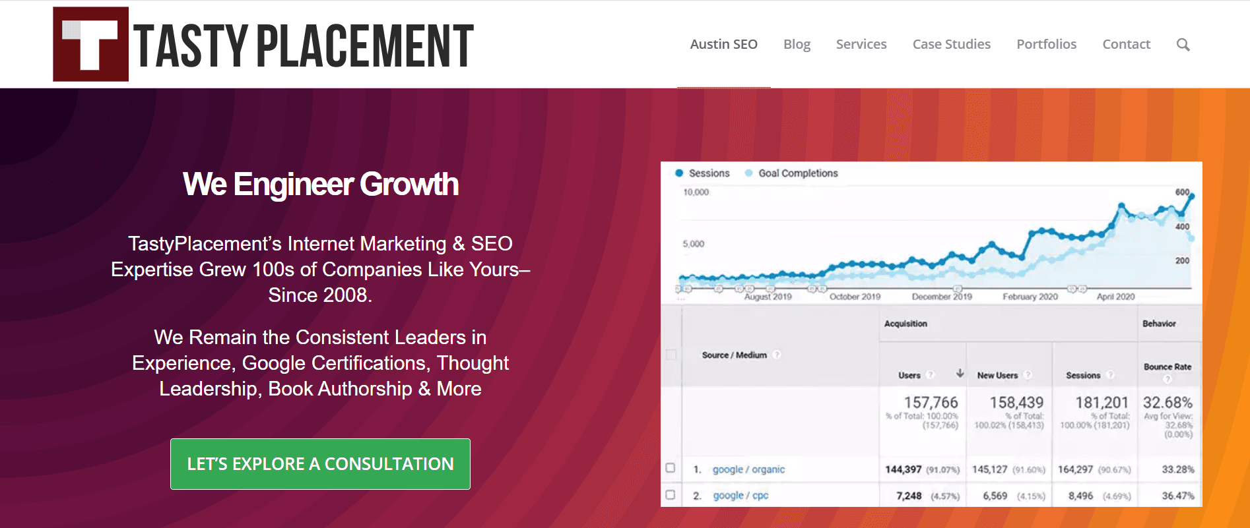Viewport: 1250px width, 528px height.
Task: Open the Austin SEO menu item
Action: coord(723,44)
